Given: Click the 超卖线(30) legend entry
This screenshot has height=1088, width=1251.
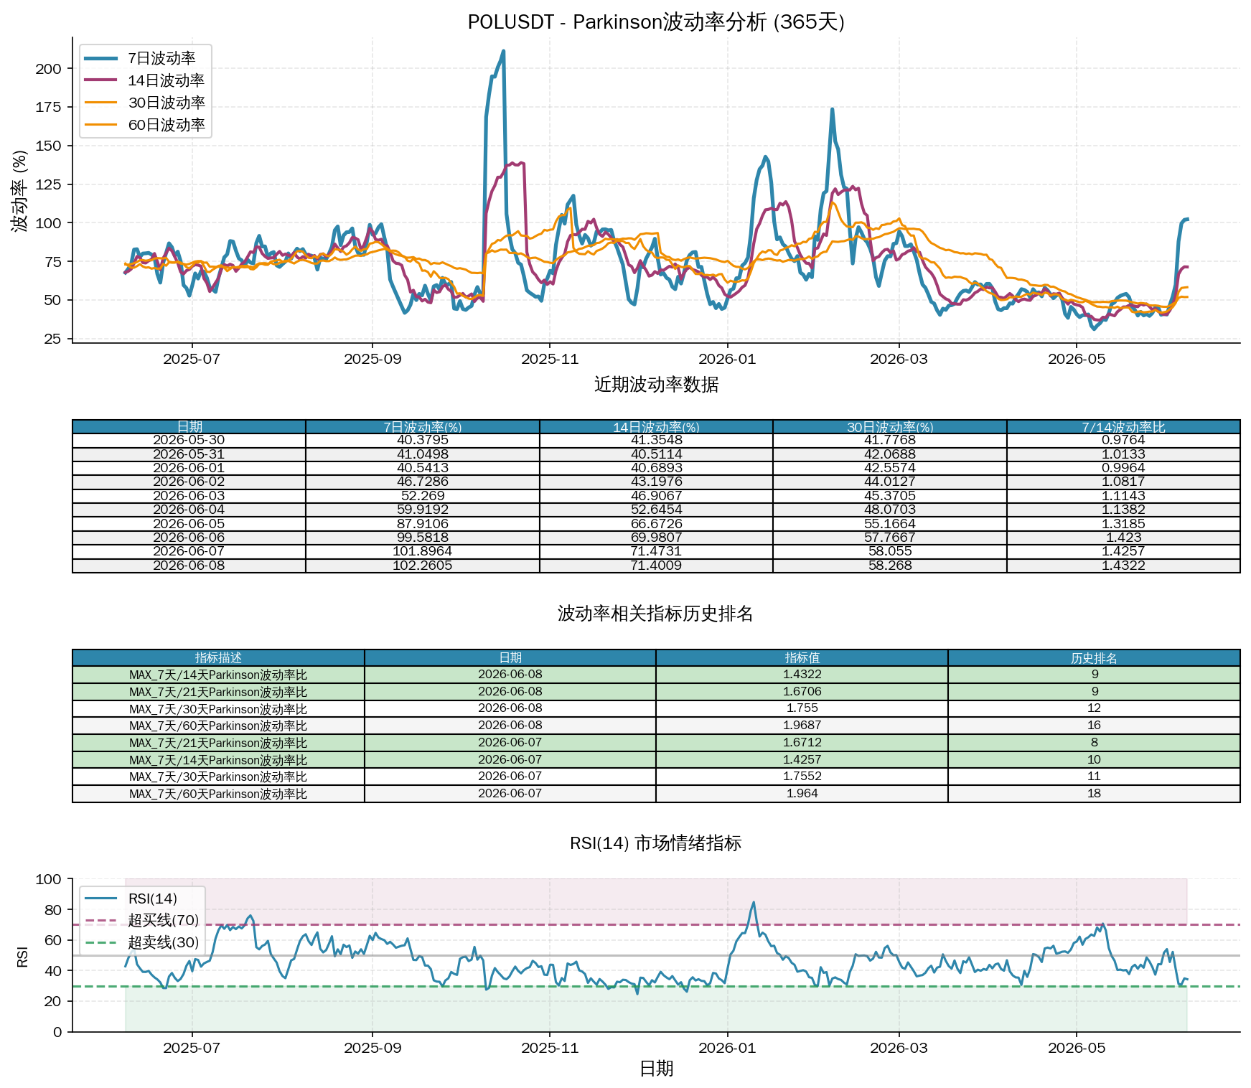Looking at the screenshot, I should (x=141, y=942).
